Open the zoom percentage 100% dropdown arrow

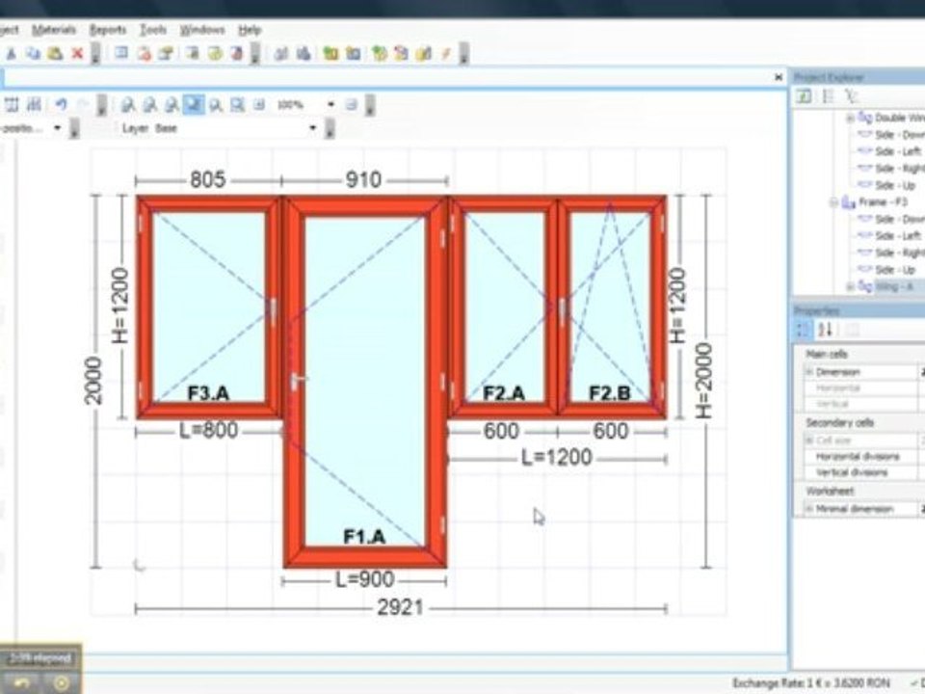click(x=330, y=104)
